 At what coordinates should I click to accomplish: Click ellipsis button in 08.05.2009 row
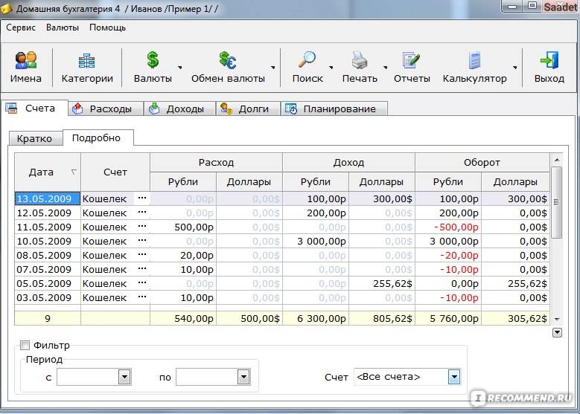click(142, 255)
